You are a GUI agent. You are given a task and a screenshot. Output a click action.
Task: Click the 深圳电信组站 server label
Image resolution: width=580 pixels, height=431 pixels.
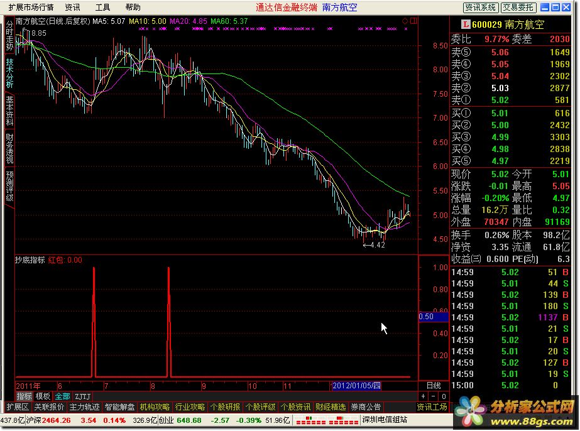click(x=385, y=420)
